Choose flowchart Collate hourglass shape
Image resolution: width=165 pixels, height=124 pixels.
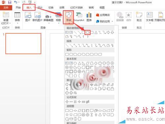92,115
